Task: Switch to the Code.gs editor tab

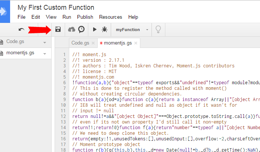Action: pos(80,43)
